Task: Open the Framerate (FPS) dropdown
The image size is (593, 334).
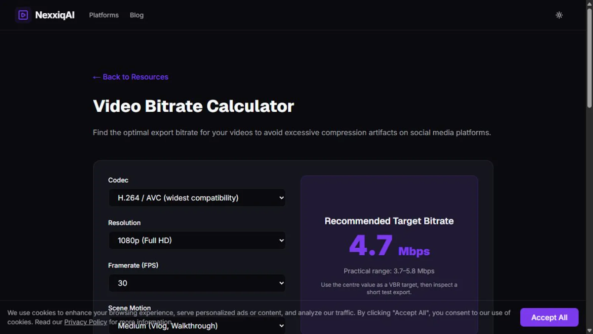Action: pos(197,283)
